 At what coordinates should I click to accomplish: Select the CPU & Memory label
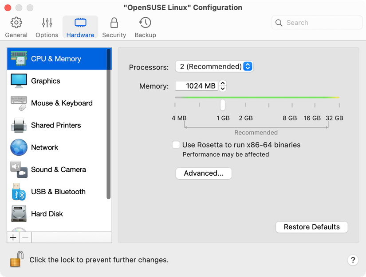coord(56,59)
